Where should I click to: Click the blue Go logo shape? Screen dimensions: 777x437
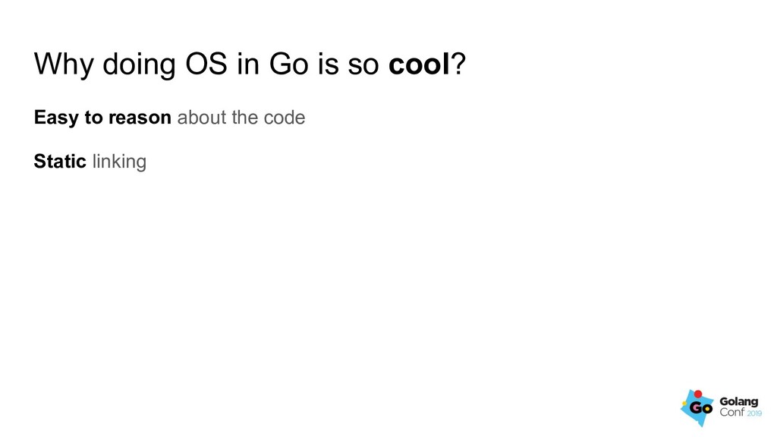(x=697, y=409)
